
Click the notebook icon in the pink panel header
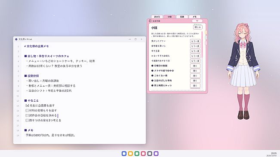coord(150,21)
